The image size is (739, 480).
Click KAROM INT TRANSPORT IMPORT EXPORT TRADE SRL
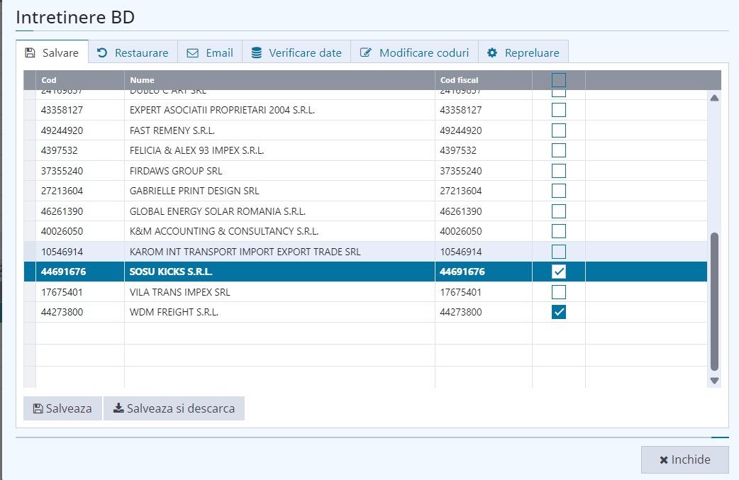pos(245,252)
